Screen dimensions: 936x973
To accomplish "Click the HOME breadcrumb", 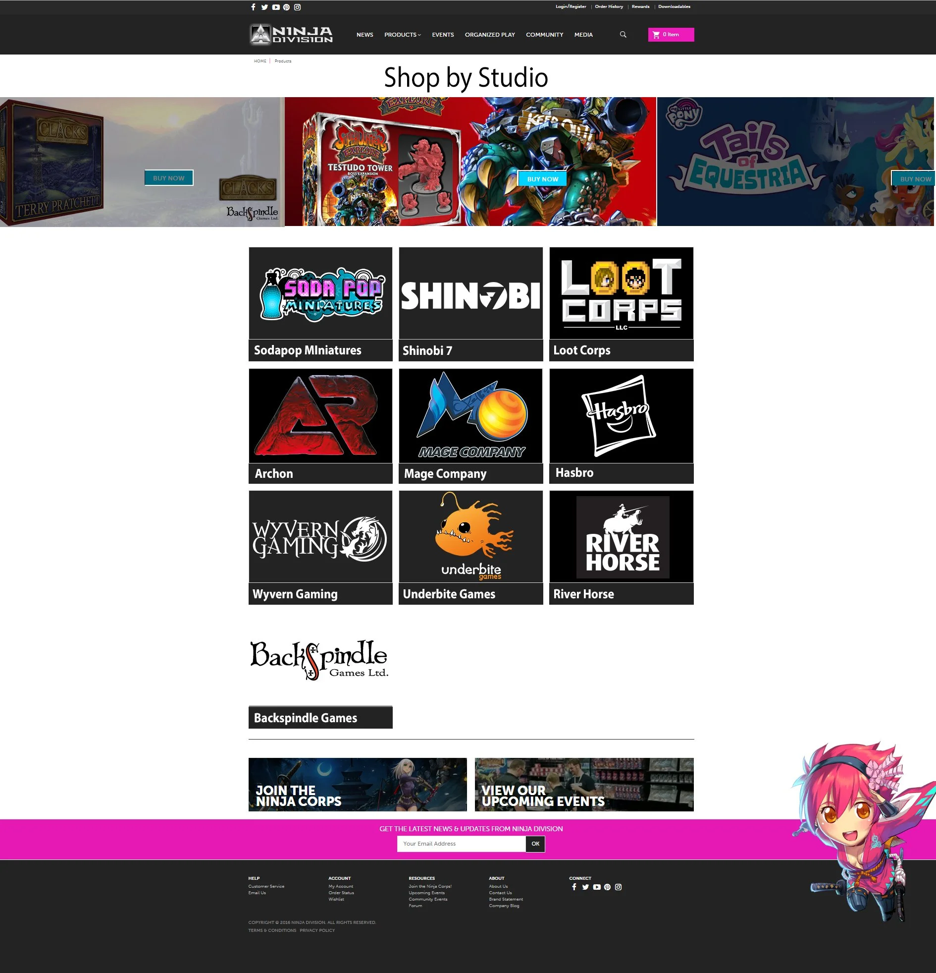I will click(x=260, y=61).
